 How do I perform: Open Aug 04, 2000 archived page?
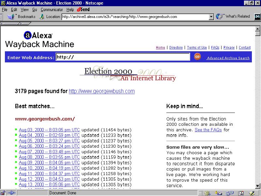(49, 135)
